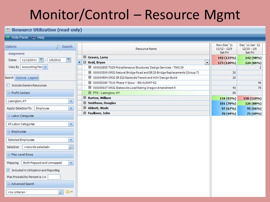The height and width of the screenshot is (202, 270).
Task: Click the red 192 (133%) utilization cell
Action: 224,58
